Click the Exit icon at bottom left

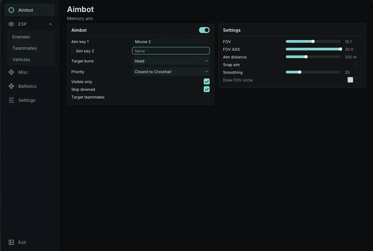pos(11,242)
